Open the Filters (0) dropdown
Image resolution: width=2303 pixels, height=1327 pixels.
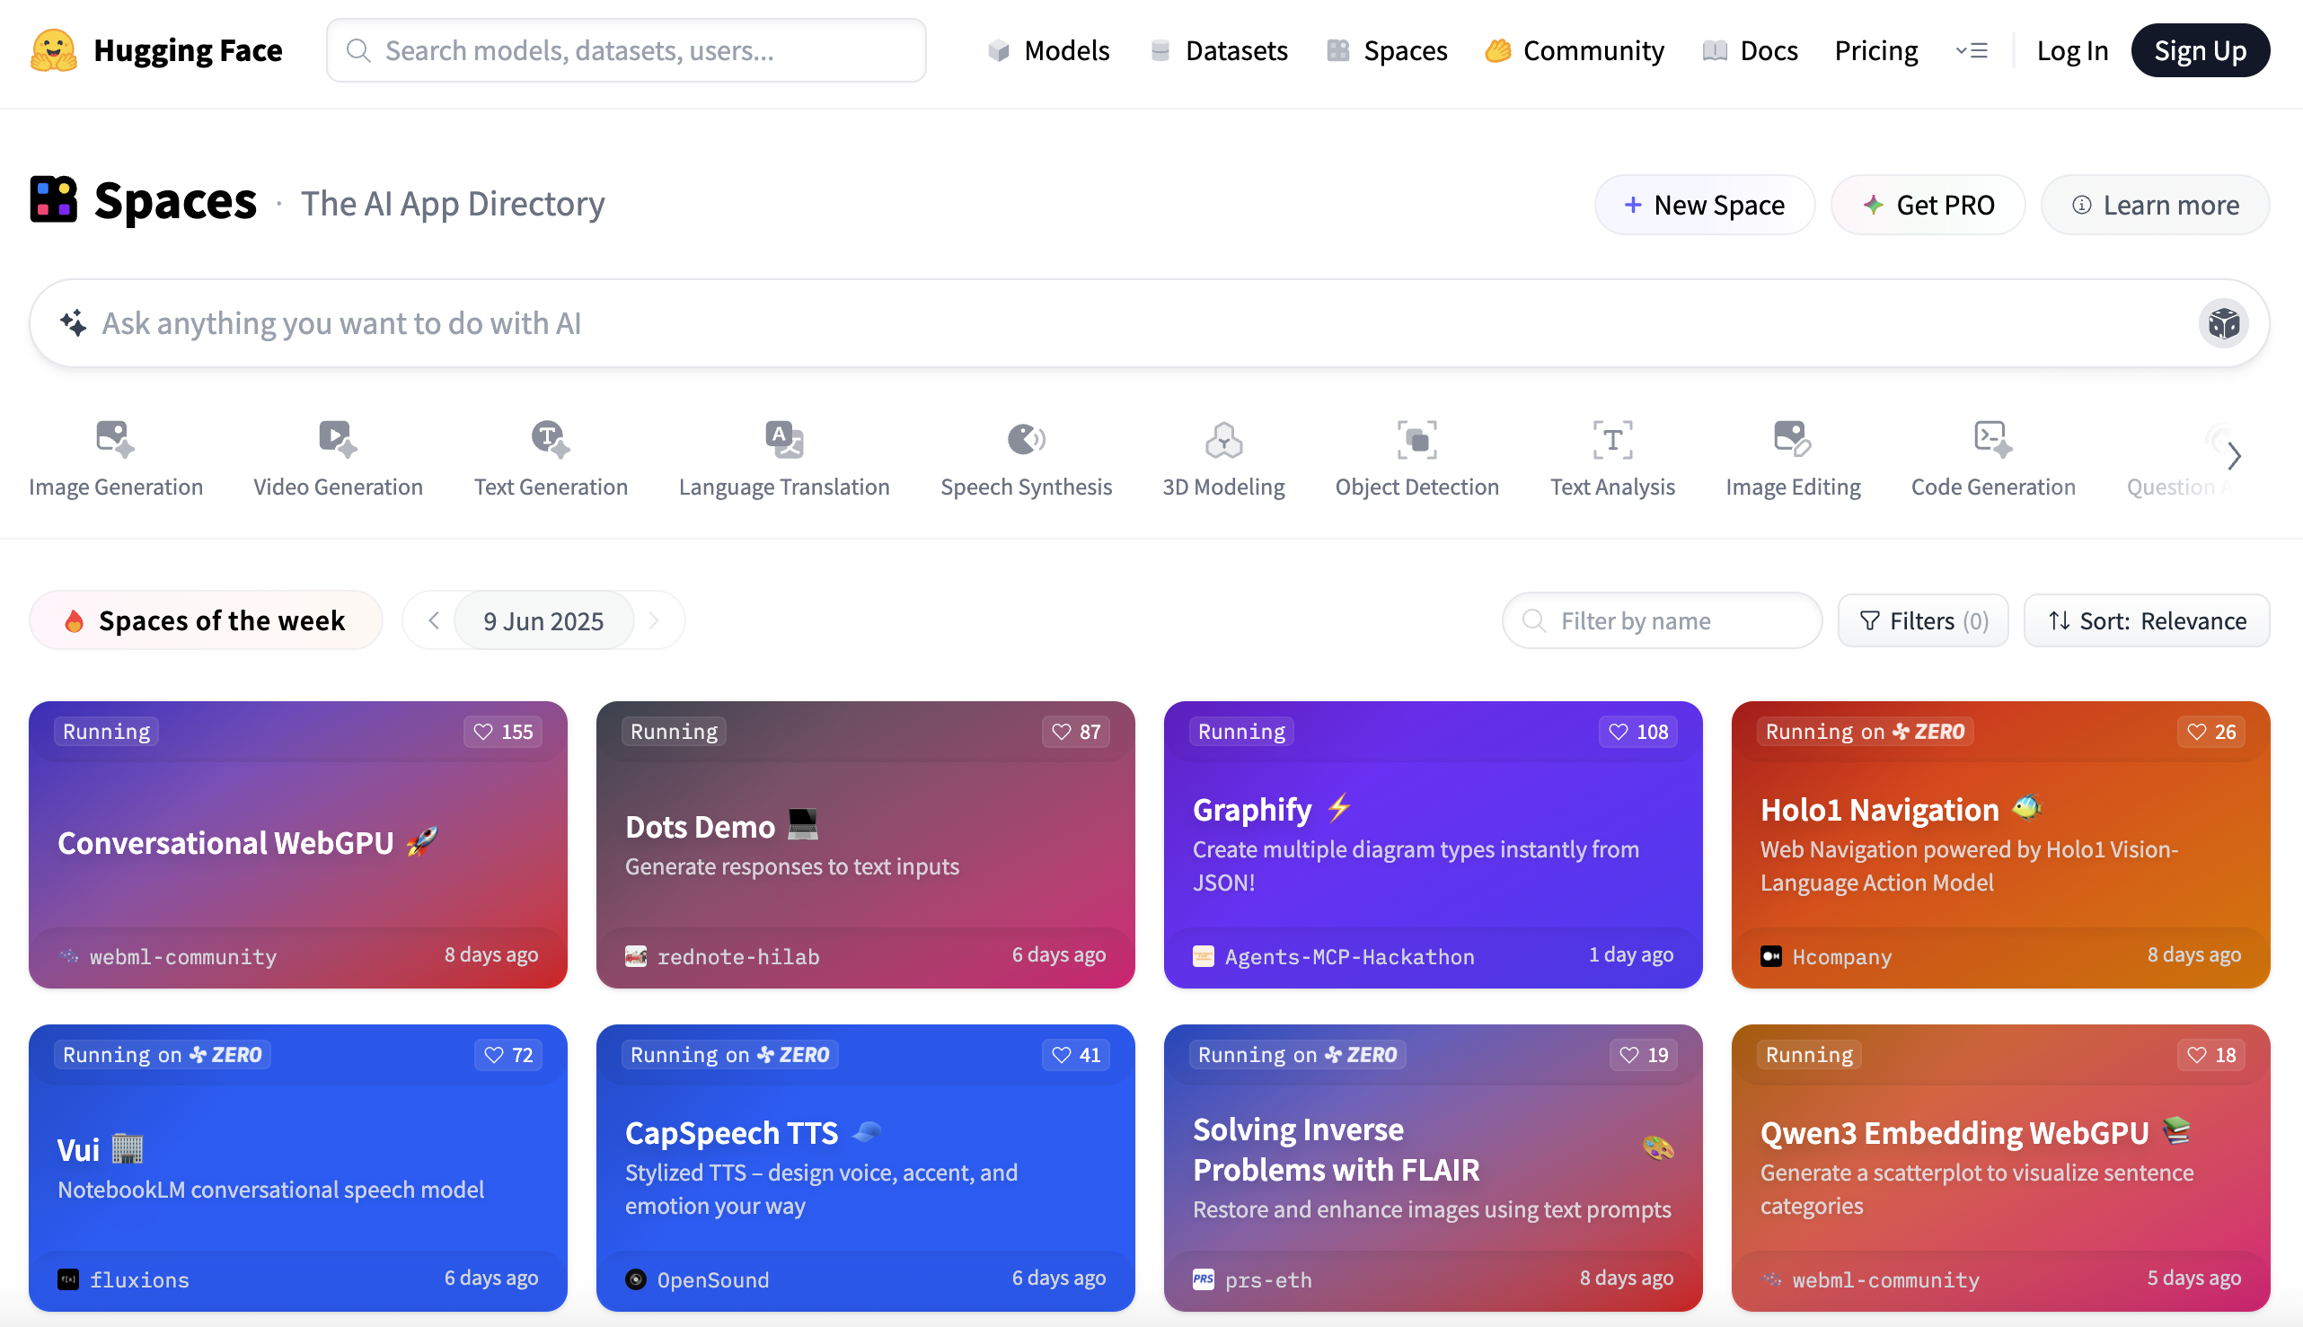click(1923, 620)
